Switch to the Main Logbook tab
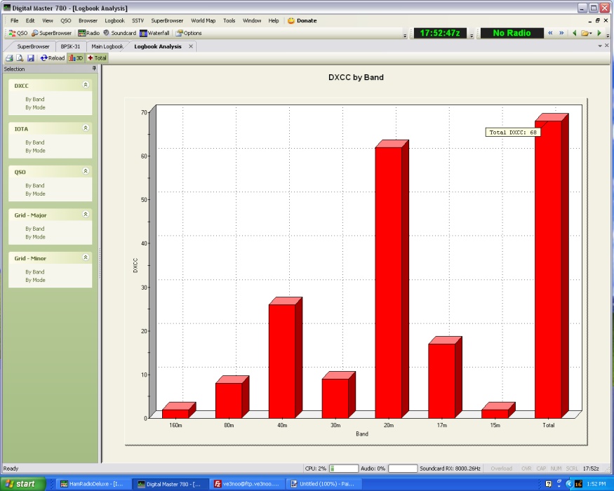This screenshot has width=614, height=491. point(107,46)
